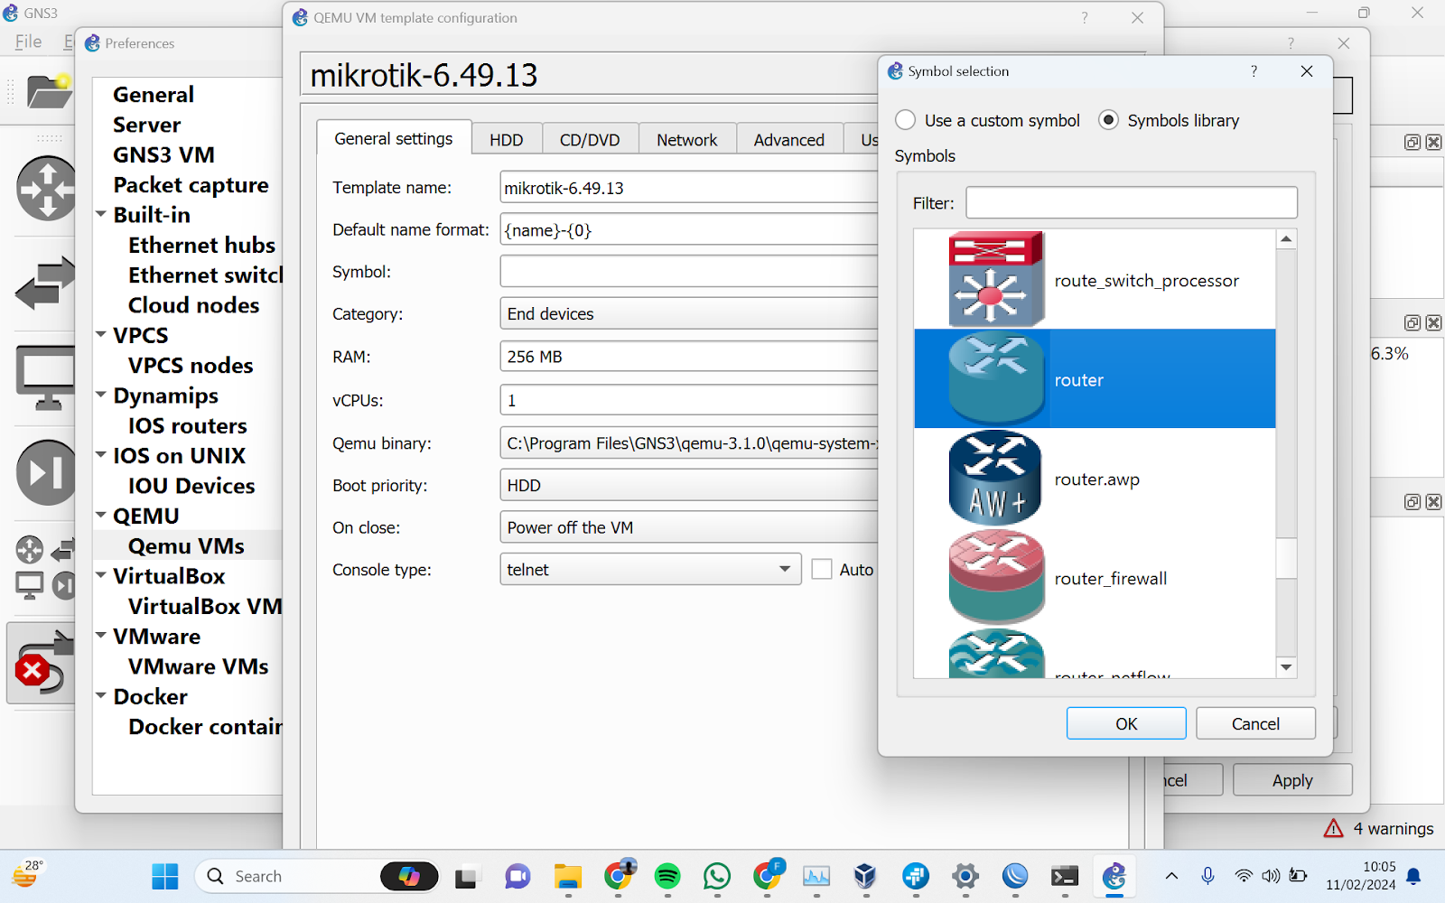Open the General settings tab

[x=394, y=138]
